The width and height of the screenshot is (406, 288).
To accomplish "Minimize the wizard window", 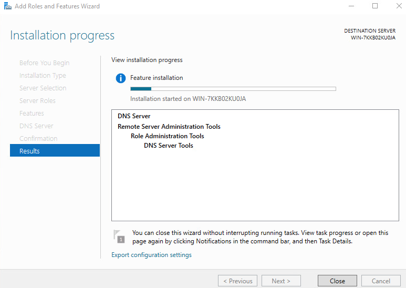I will [x=351, y=6].
